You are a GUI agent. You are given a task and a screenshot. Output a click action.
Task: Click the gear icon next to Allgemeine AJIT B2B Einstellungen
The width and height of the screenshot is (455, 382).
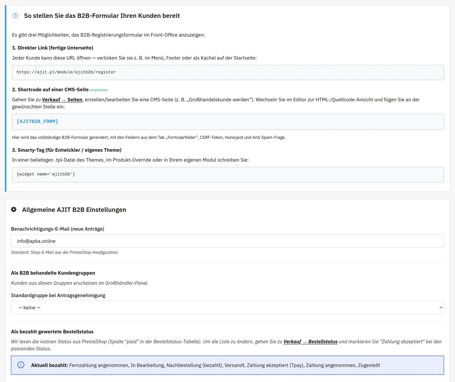14,210
